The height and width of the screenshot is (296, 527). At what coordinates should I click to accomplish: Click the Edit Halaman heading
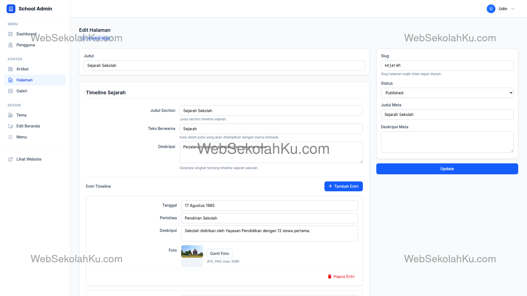[95, 30]
